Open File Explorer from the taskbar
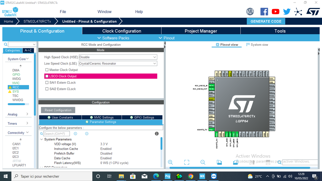Screen dimensions: 322x181 (x=121, y=176)
